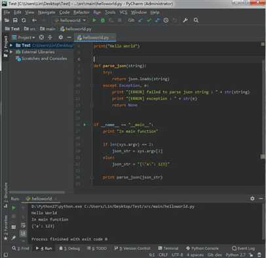Toggle soft-wrap icon in Run panel
This screenshot has height=258, width=266.
pos(23,225)
